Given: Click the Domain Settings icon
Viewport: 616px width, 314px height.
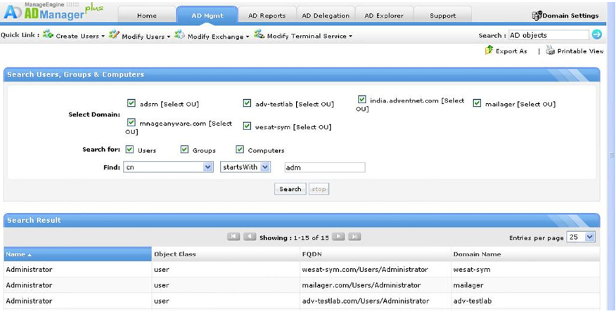Looking at the screenshot, I should (x=537, y=15).
